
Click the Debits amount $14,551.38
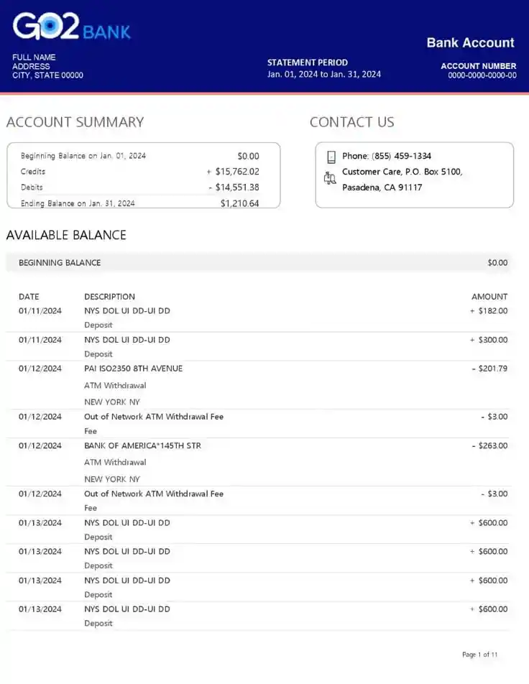237,188
